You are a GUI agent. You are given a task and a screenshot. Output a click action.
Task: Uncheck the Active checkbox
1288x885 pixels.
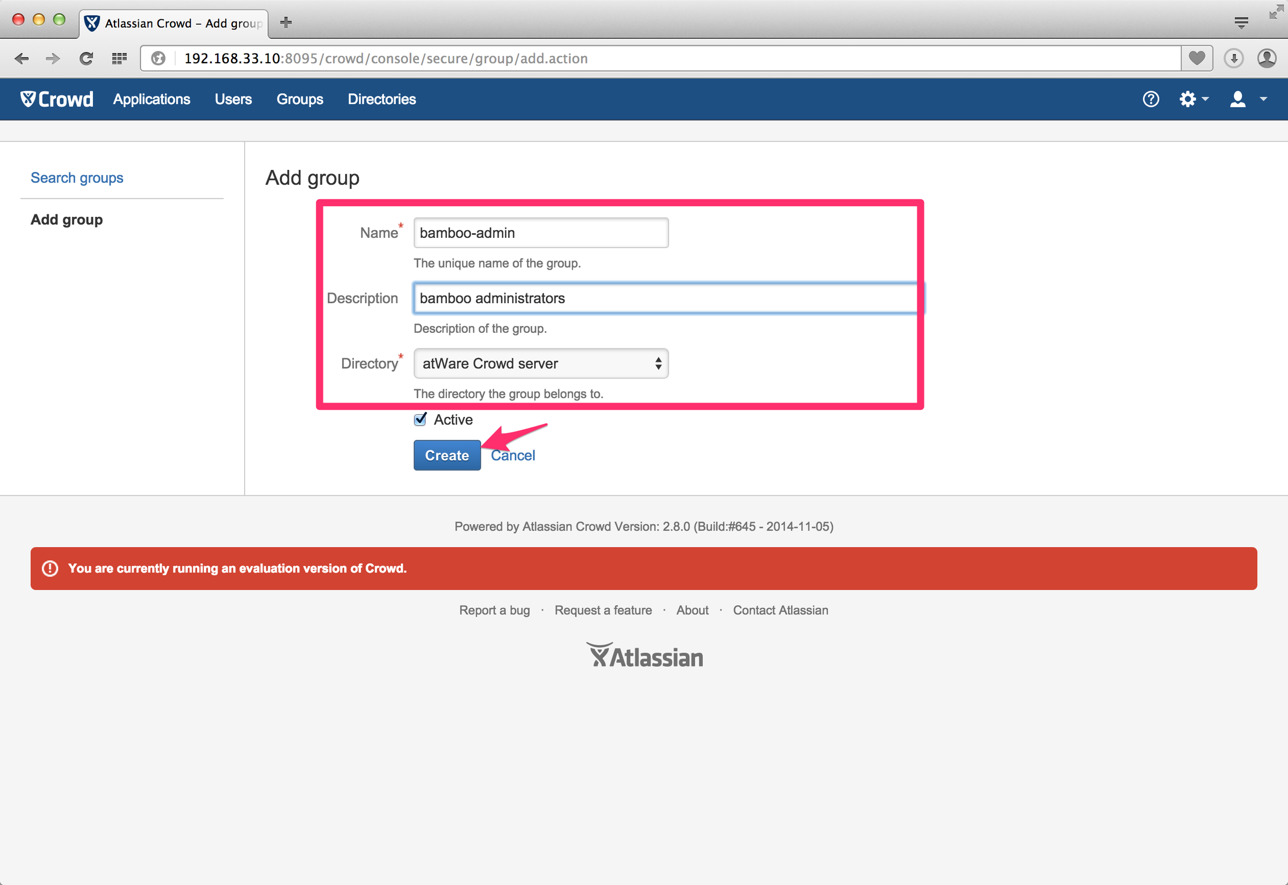[420, 419]
